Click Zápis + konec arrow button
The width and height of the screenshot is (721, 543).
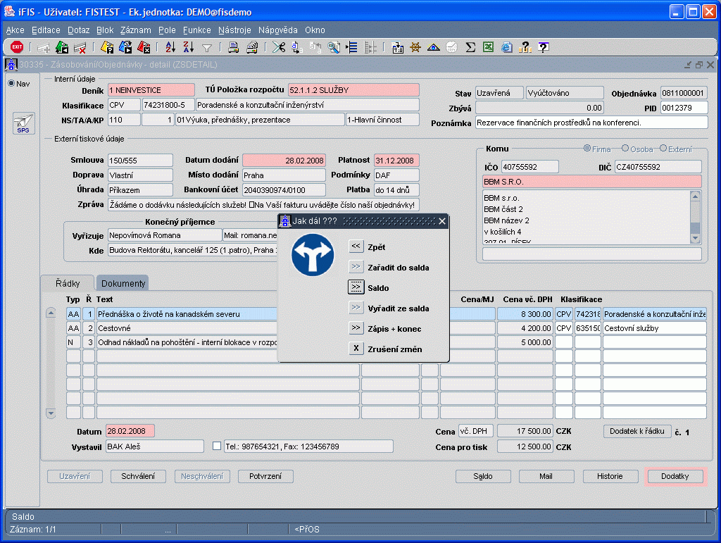point(356,328)
